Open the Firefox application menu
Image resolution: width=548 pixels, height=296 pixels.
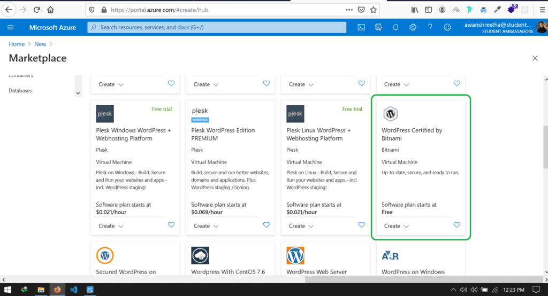coord(542,10)
